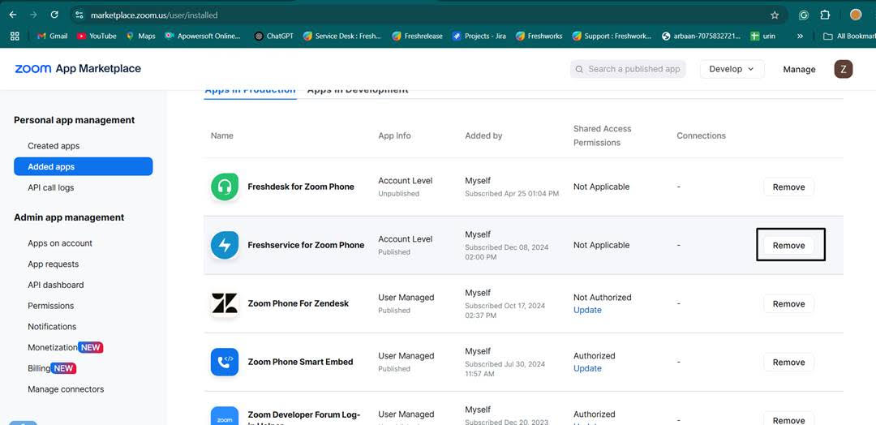876x425 pixels.
Task: Open Apps on account in sidebar
Action: pos(60,243)
